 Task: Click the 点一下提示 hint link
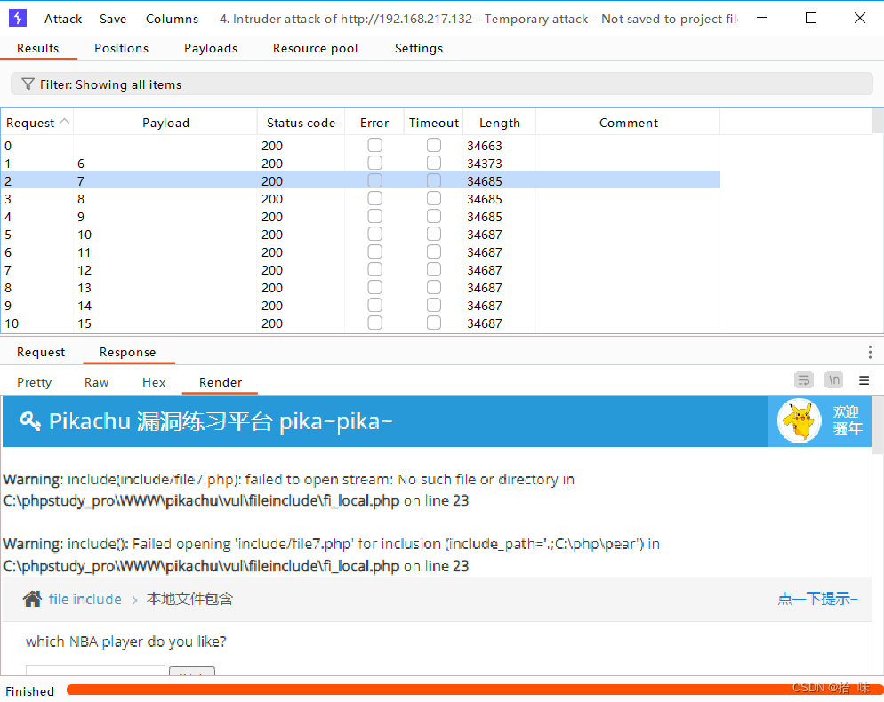(x=816, y=599)
